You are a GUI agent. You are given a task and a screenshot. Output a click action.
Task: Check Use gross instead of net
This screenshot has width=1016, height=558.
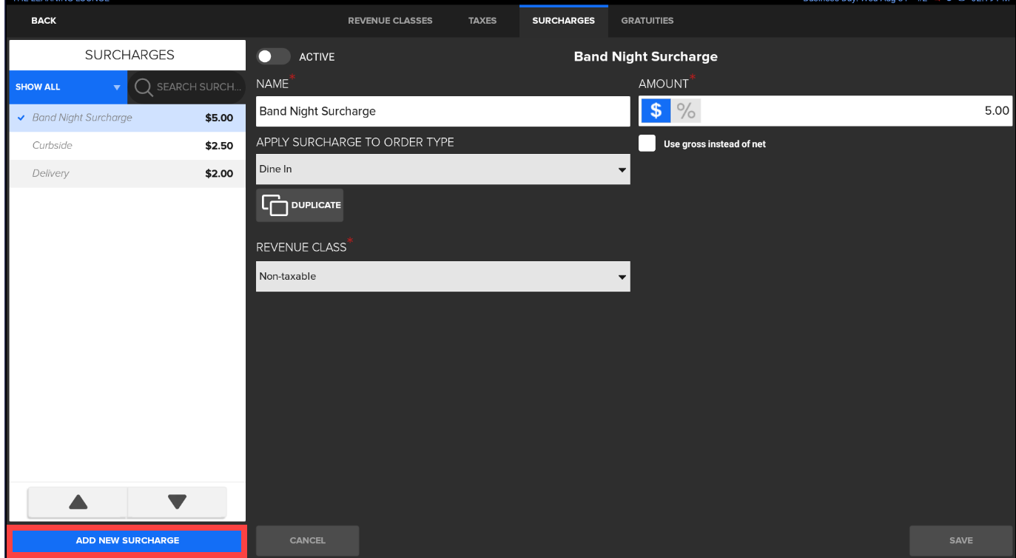point(647,144)
